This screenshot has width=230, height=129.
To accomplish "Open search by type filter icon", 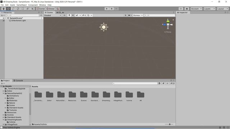I will tap(160, 83).
